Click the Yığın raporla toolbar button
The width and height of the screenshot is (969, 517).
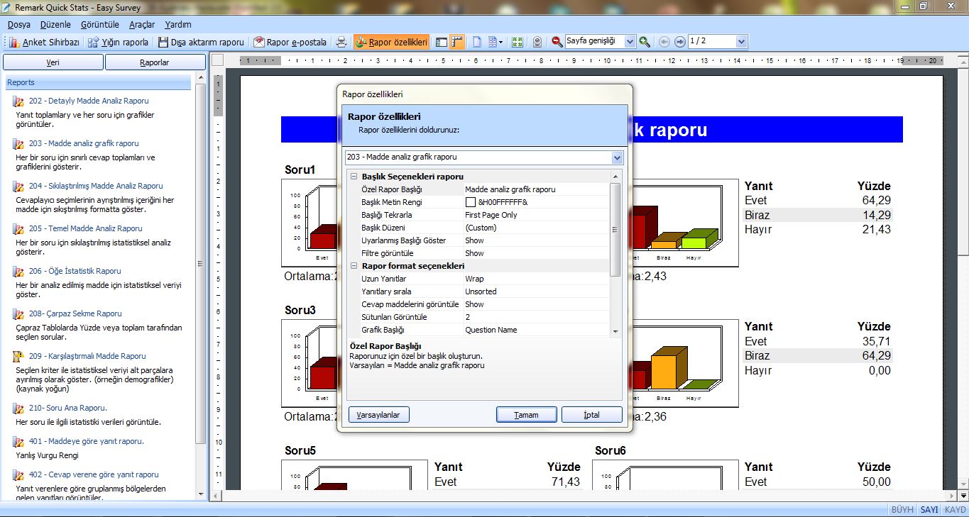point(119,42)
